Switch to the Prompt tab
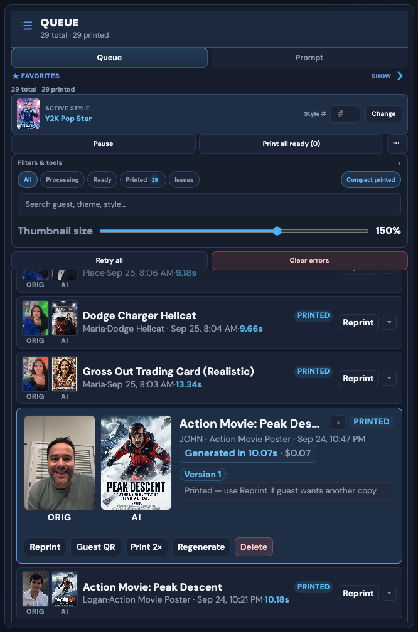 (x=309, y=58)
